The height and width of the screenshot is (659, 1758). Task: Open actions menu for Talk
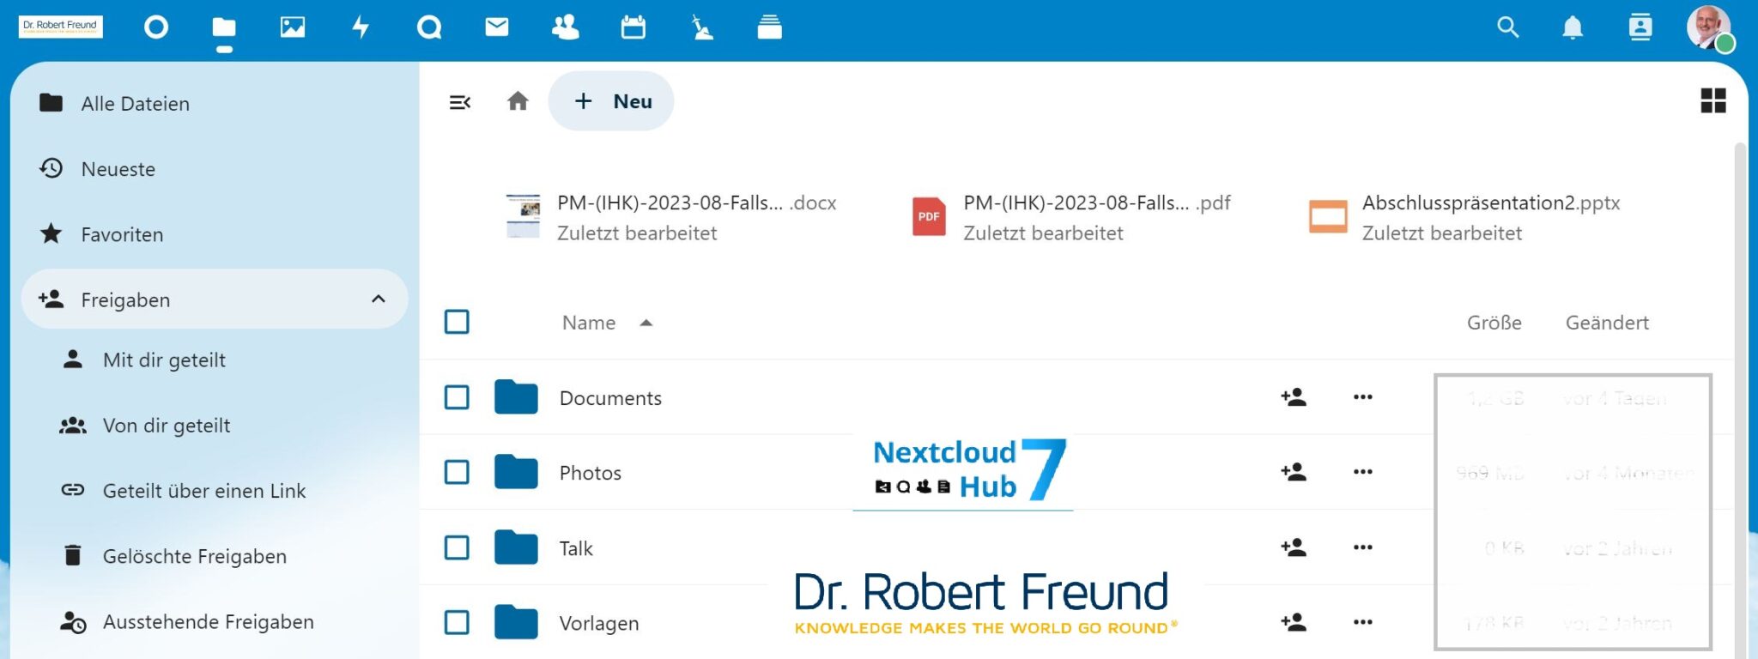[1363, 547]
